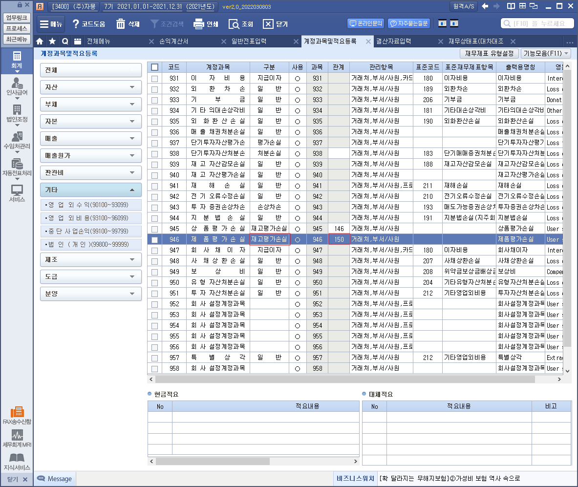Switch to the 결산자료입력 tab

[393, 41]
